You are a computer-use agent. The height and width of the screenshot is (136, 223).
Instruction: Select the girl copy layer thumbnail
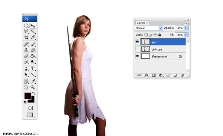pos(145,49)
